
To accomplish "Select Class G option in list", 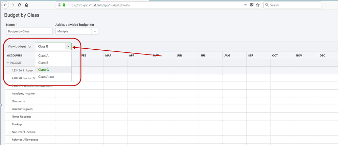I will pos(53,70).
